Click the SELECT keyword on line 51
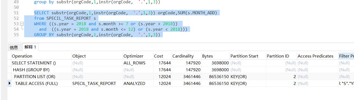The height and width of the screenshot is (100, 354). [42, 13]
